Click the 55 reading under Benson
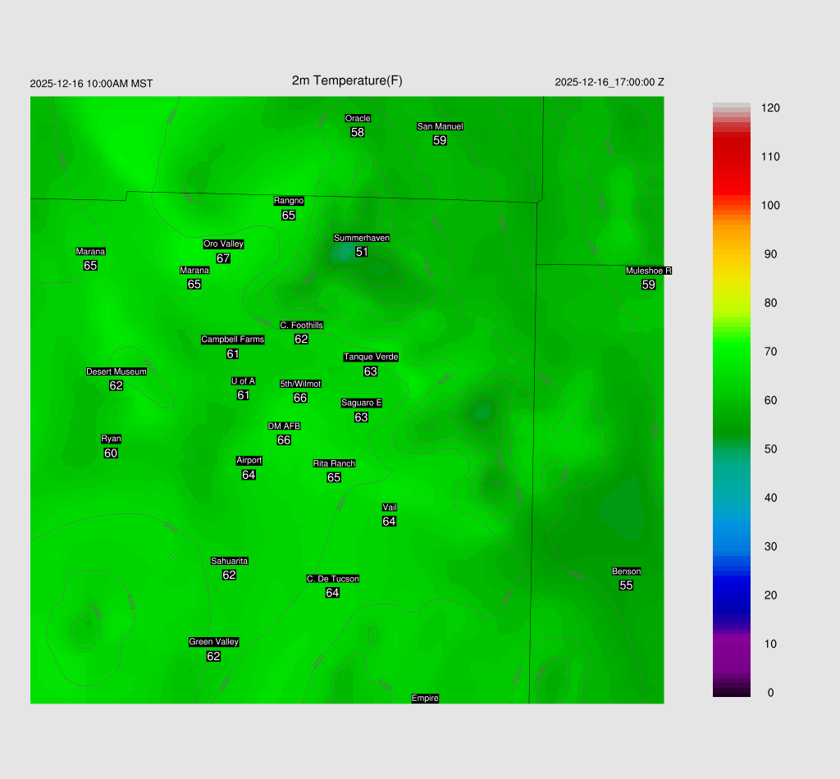Screen dimensions: 840x779 pos(626,585)
